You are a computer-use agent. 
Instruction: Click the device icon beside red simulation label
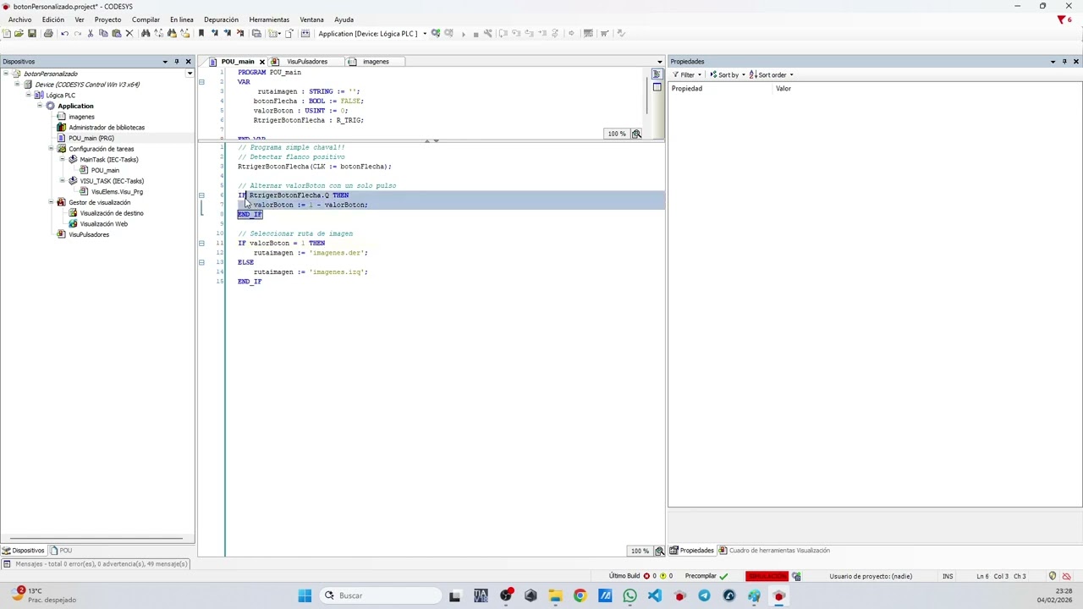pos(796,576)
